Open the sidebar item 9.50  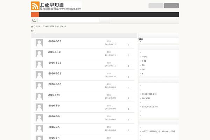(144, 61)
